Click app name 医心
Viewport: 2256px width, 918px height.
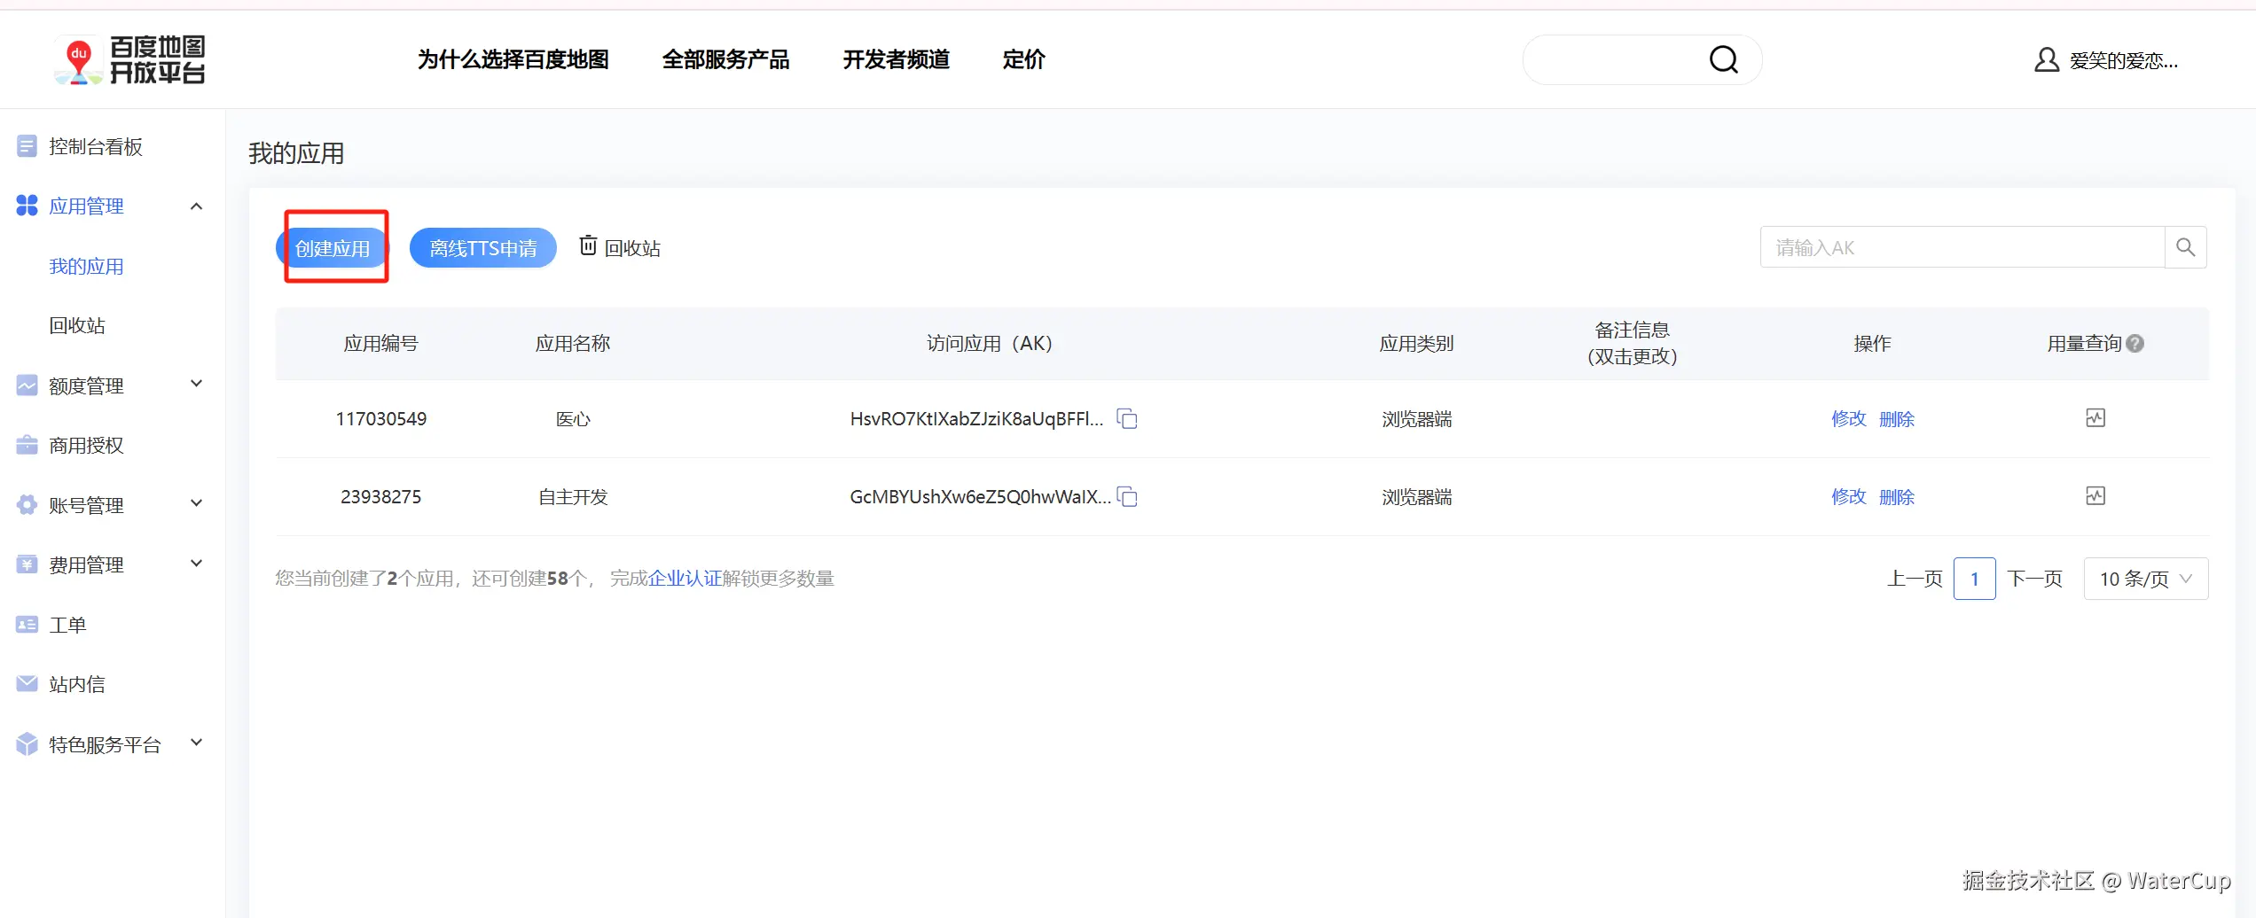(573, 418)
